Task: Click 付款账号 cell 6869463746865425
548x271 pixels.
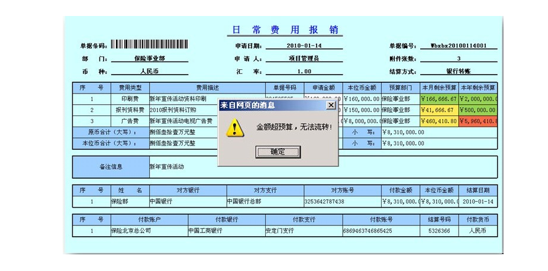Action: pos(368,231)
